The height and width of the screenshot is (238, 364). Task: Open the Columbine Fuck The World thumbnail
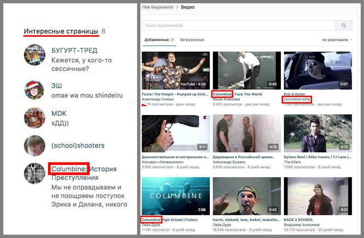[x=247, y=70]
